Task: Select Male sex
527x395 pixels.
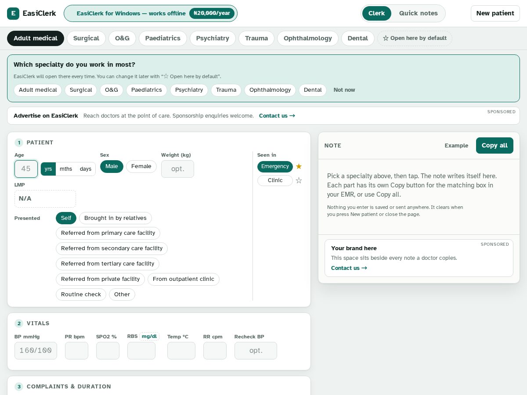Action: pos(112,166)
